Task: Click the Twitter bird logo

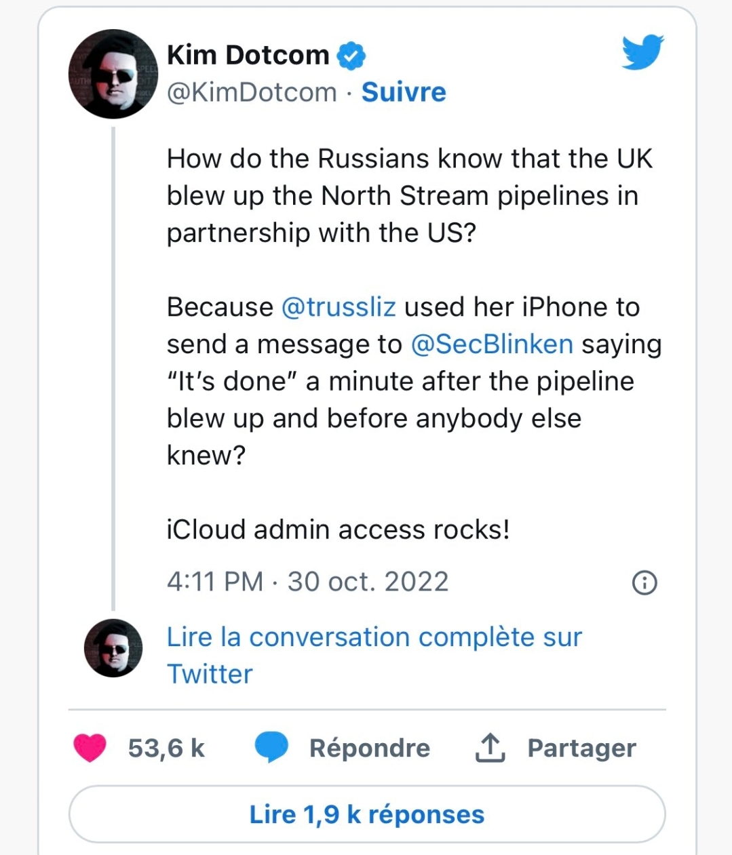Action: (642, 53)
